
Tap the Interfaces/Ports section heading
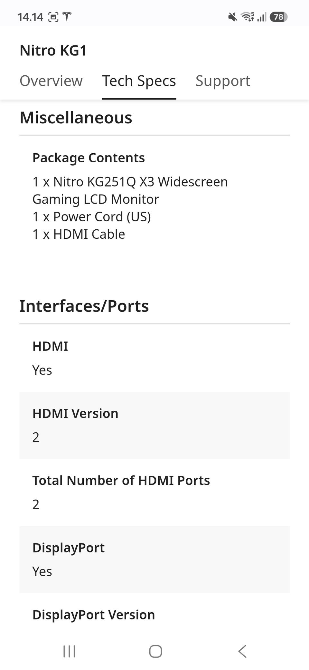coord(84,306)
